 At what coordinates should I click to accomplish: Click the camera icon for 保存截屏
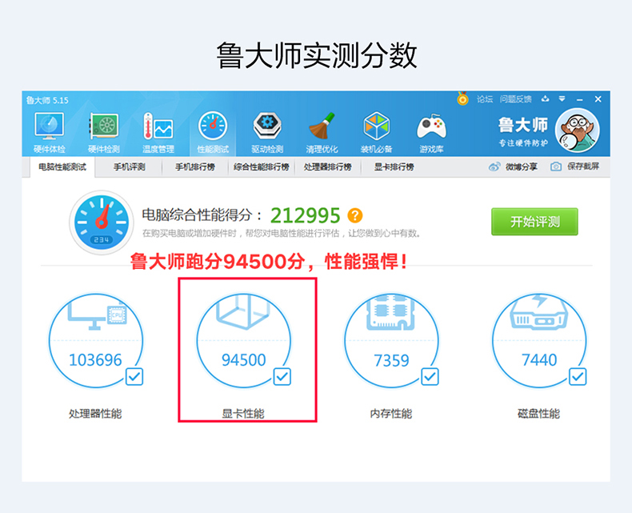[x=556, y=166]
